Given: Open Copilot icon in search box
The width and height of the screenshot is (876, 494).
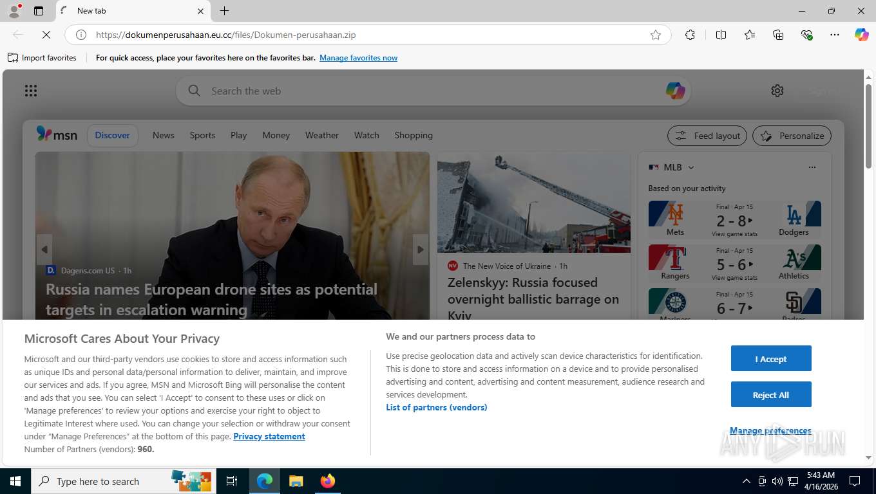Looking at the screenshot, I should [675, 91].
